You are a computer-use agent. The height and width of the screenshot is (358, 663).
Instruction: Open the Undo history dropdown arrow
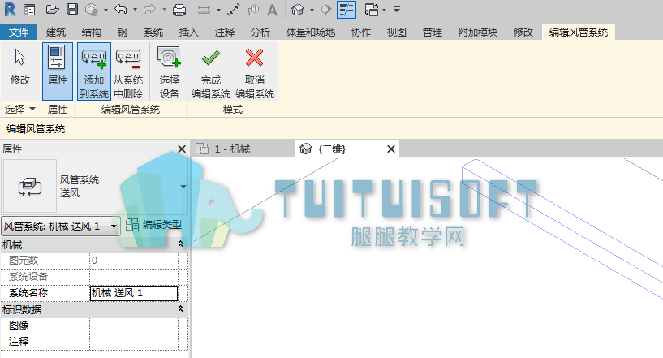(x=135, y=9)
